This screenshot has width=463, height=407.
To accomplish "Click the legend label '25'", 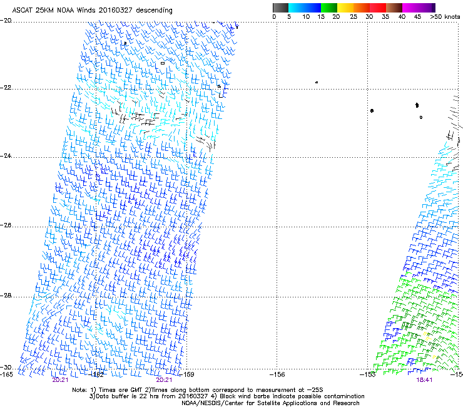I will tap(354, 17).
